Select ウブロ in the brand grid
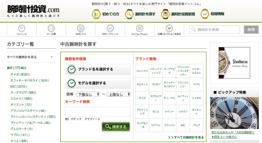 pos(196,84)
